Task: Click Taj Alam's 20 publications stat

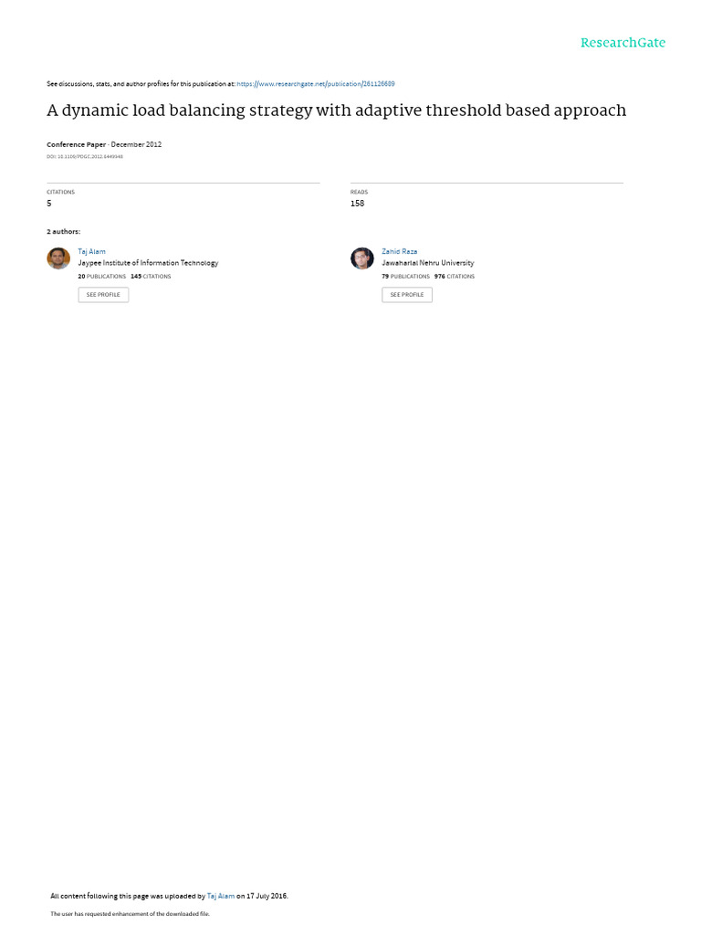Action: pyautogui.click(x=102, y=277)
